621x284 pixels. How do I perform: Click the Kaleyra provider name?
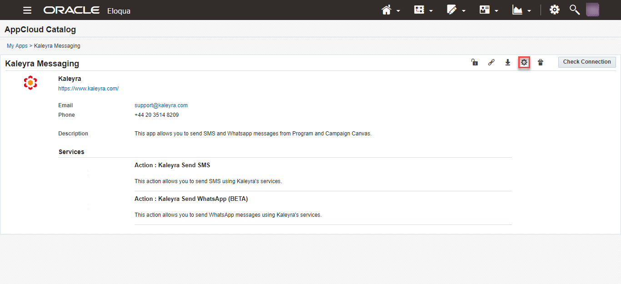click(x=70, y=79)
